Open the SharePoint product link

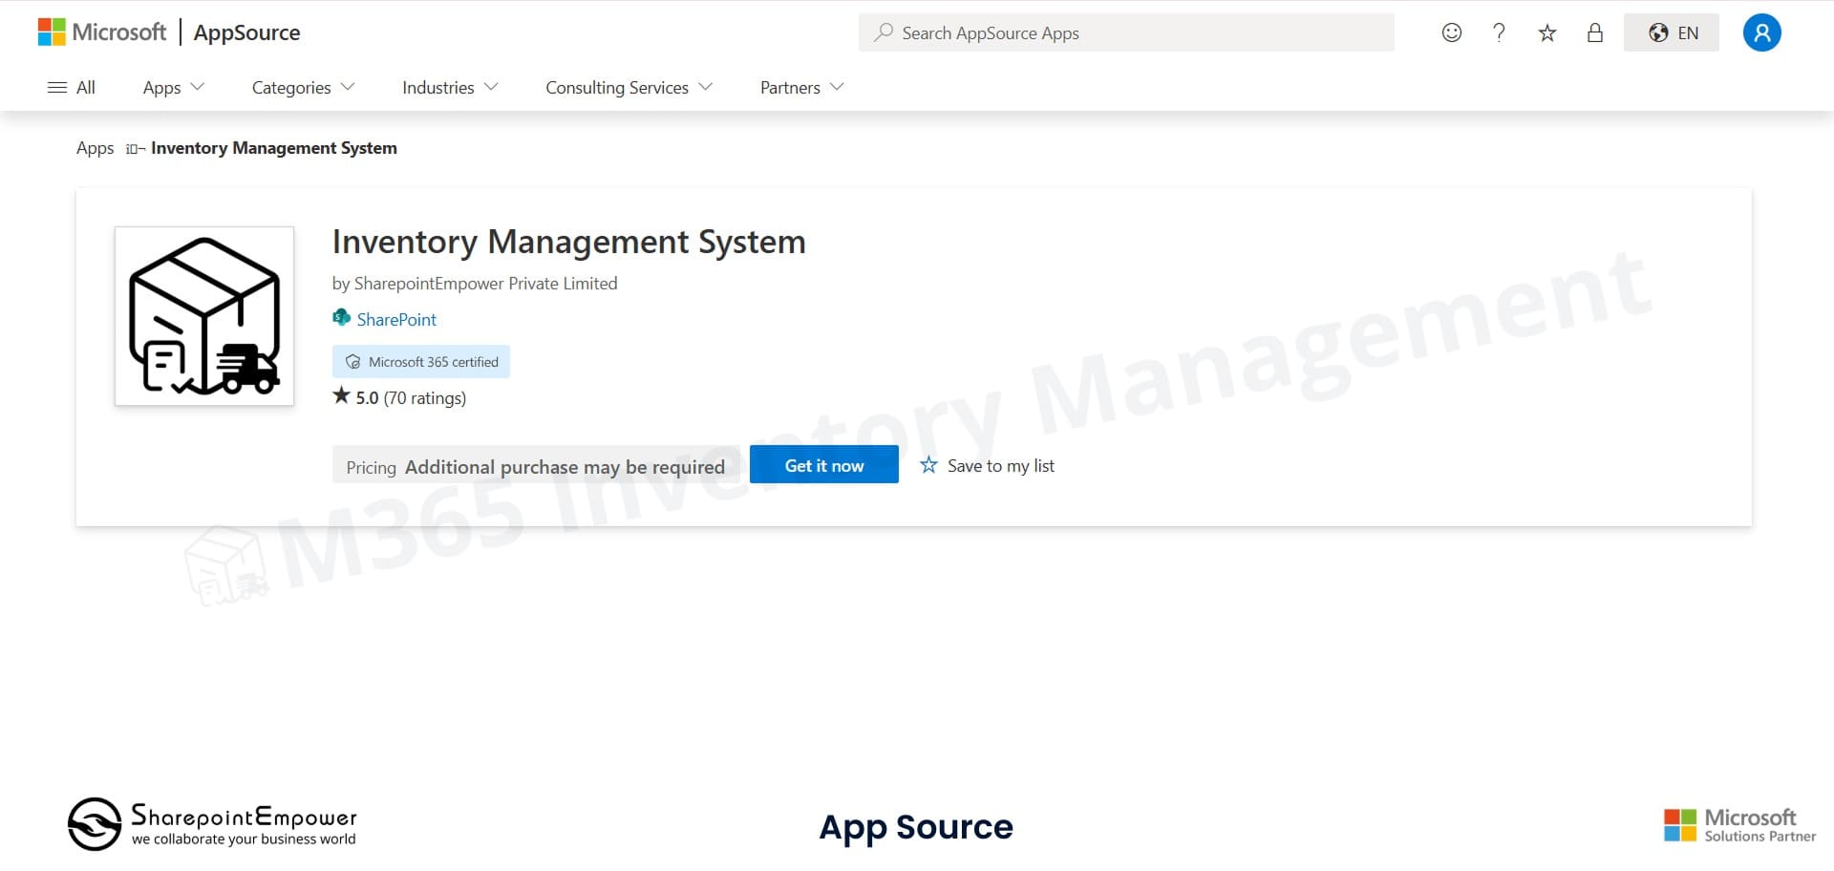tap(396, 320)
